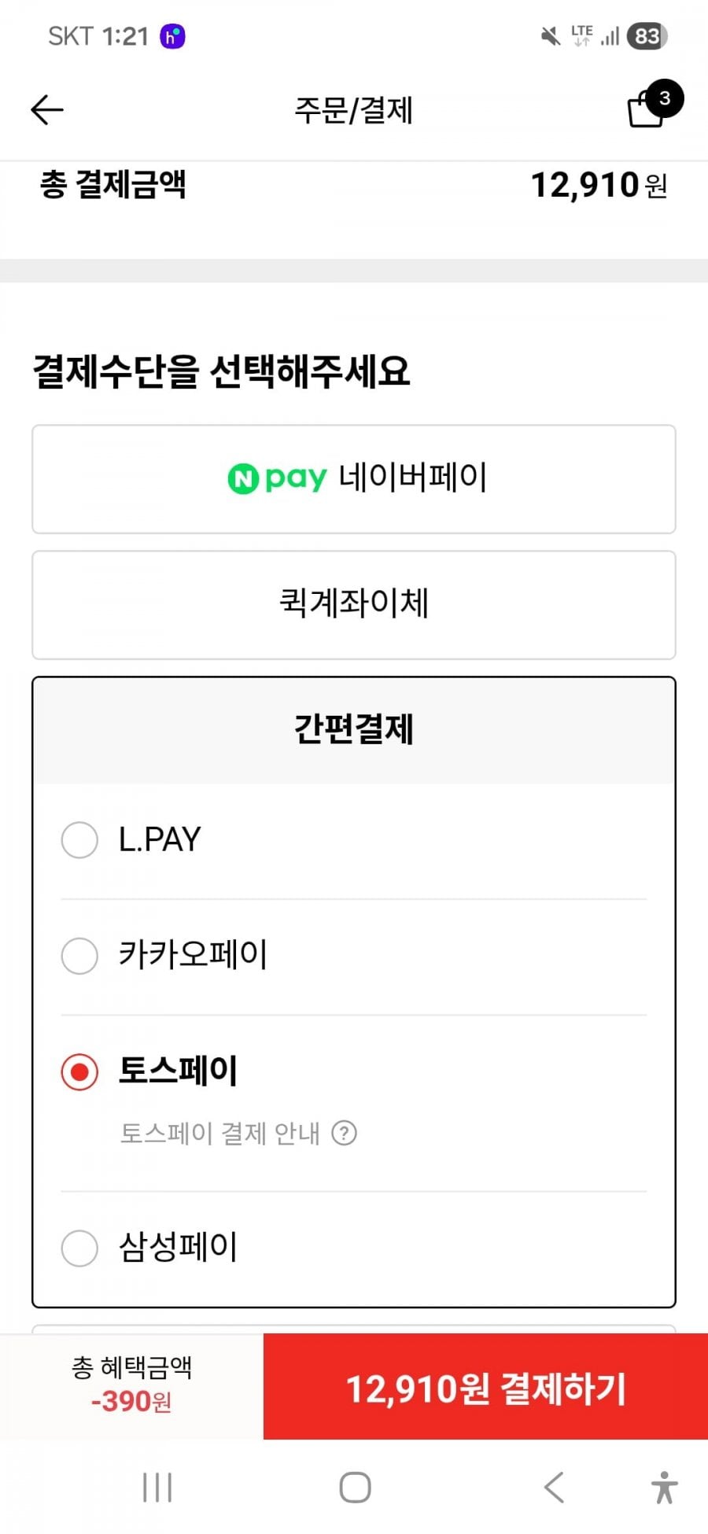Viewport: 708px width, 1534px height.
Task: Tap the accessibility figure icon
Action: click(664, 1487)
